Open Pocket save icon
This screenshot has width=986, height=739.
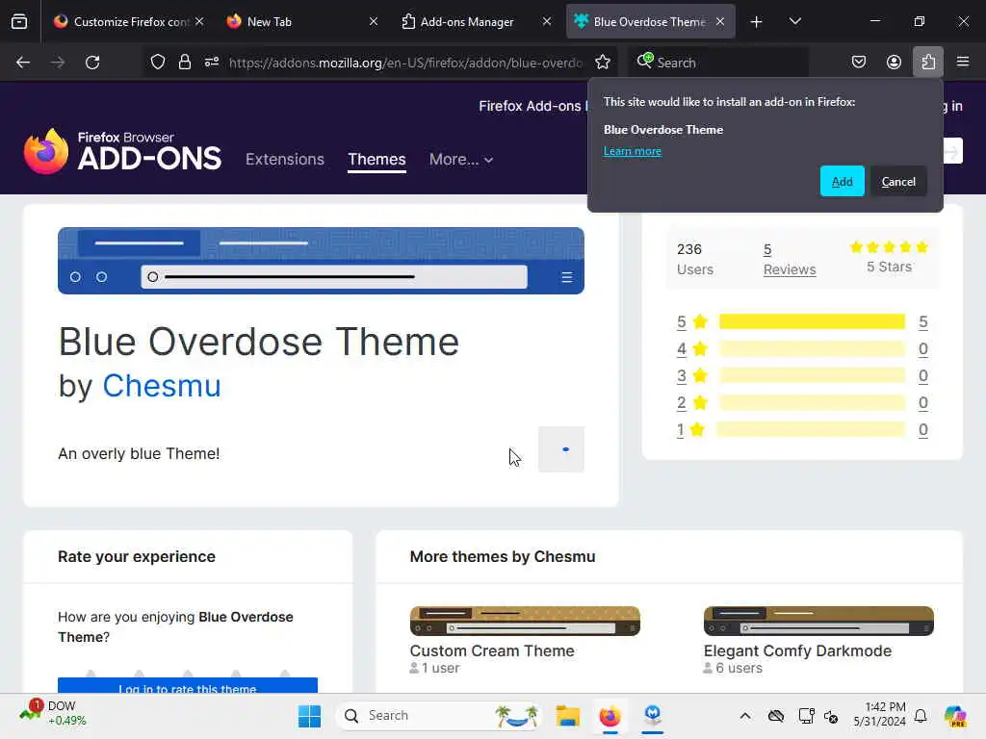[859, 63]
